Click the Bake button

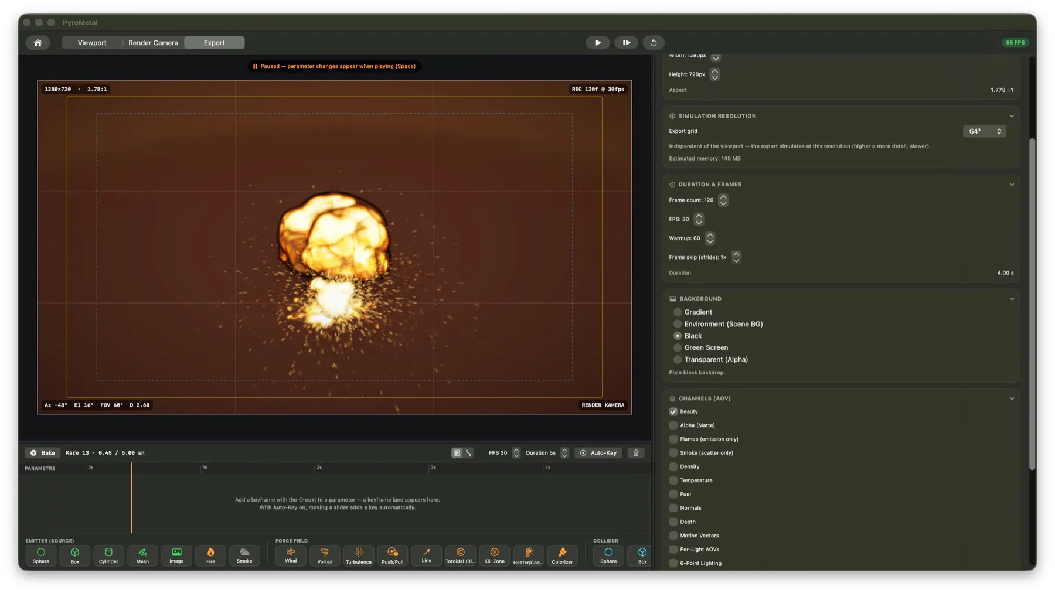click(x=43, y=453)
